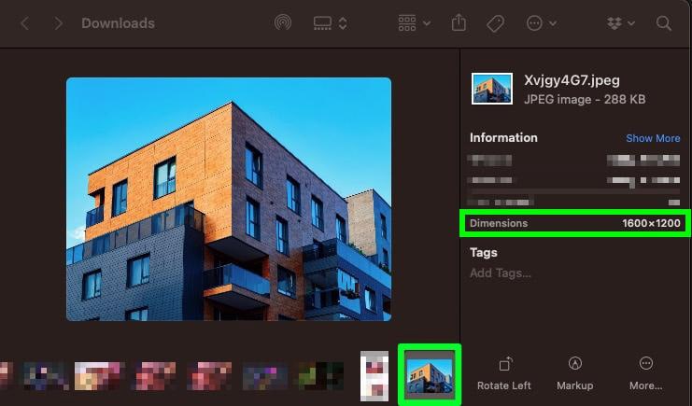Click the Add Tags field
Image resolution: width=692 pixels, height=406 pixels.
501,273
